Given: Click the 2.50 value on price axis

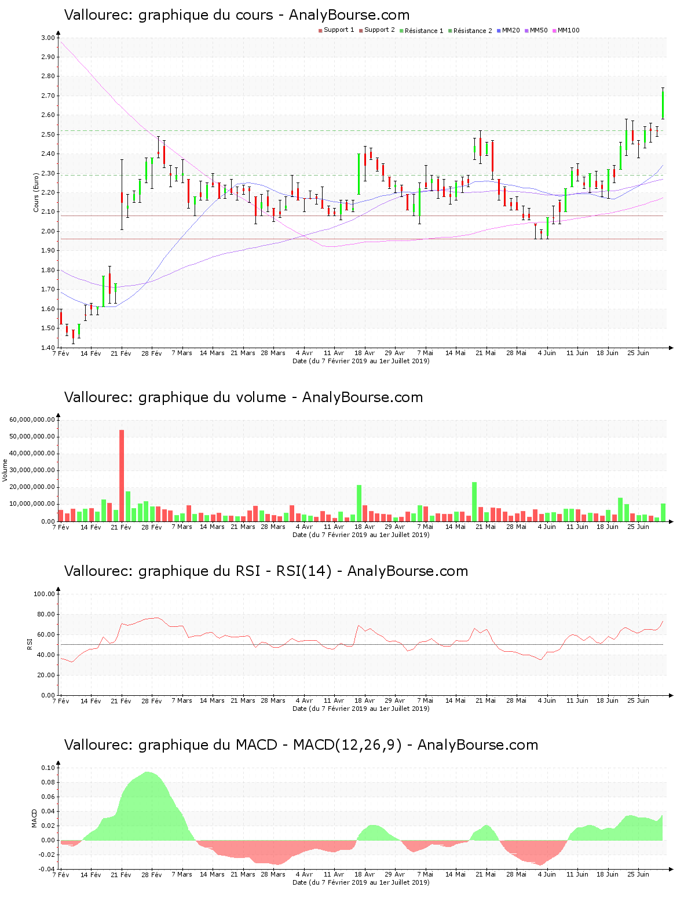Looking at the screenshot, I should (49, 134).
